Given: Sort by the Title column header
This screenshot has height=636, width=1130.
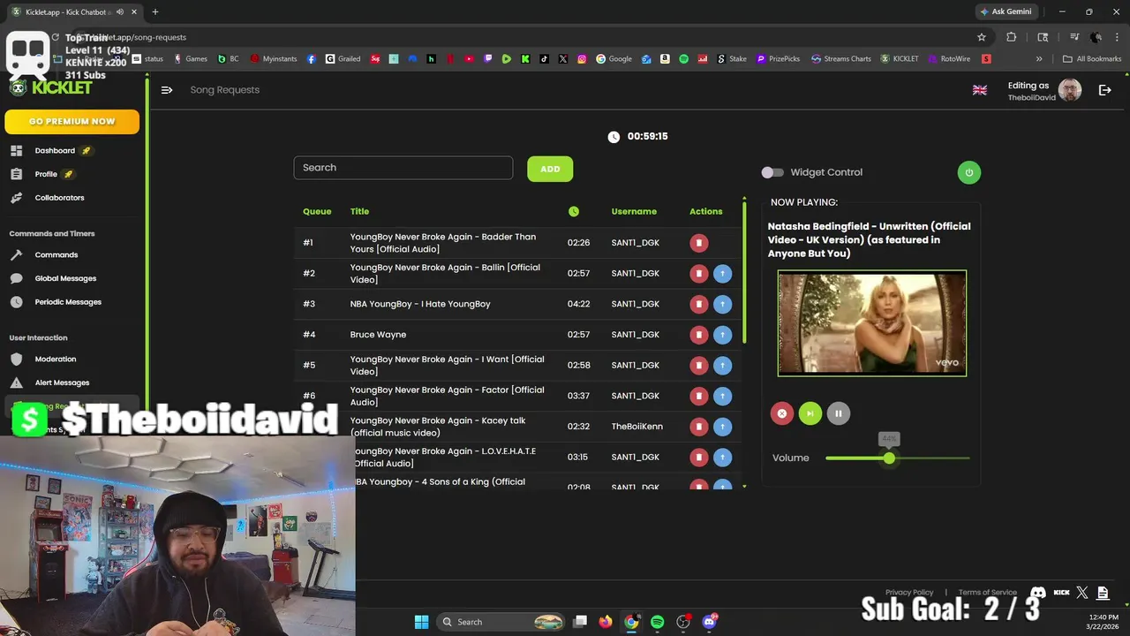Looking at the screenshot, I should tap(359, 211).
